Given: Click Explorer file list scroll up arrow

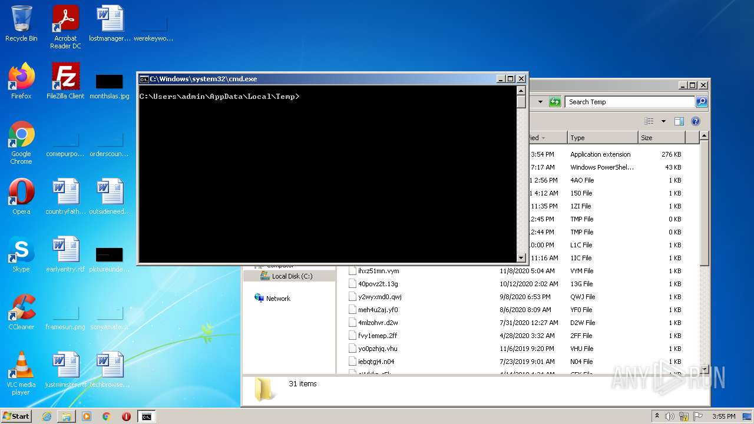Looking at the screenshot, I should [703, 136].
